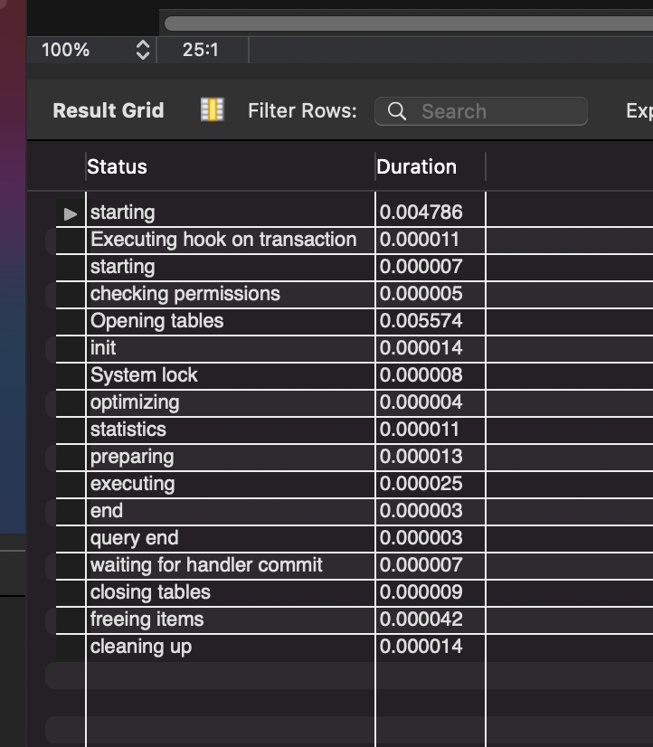Select duration value 0.000004

(431, 402)
